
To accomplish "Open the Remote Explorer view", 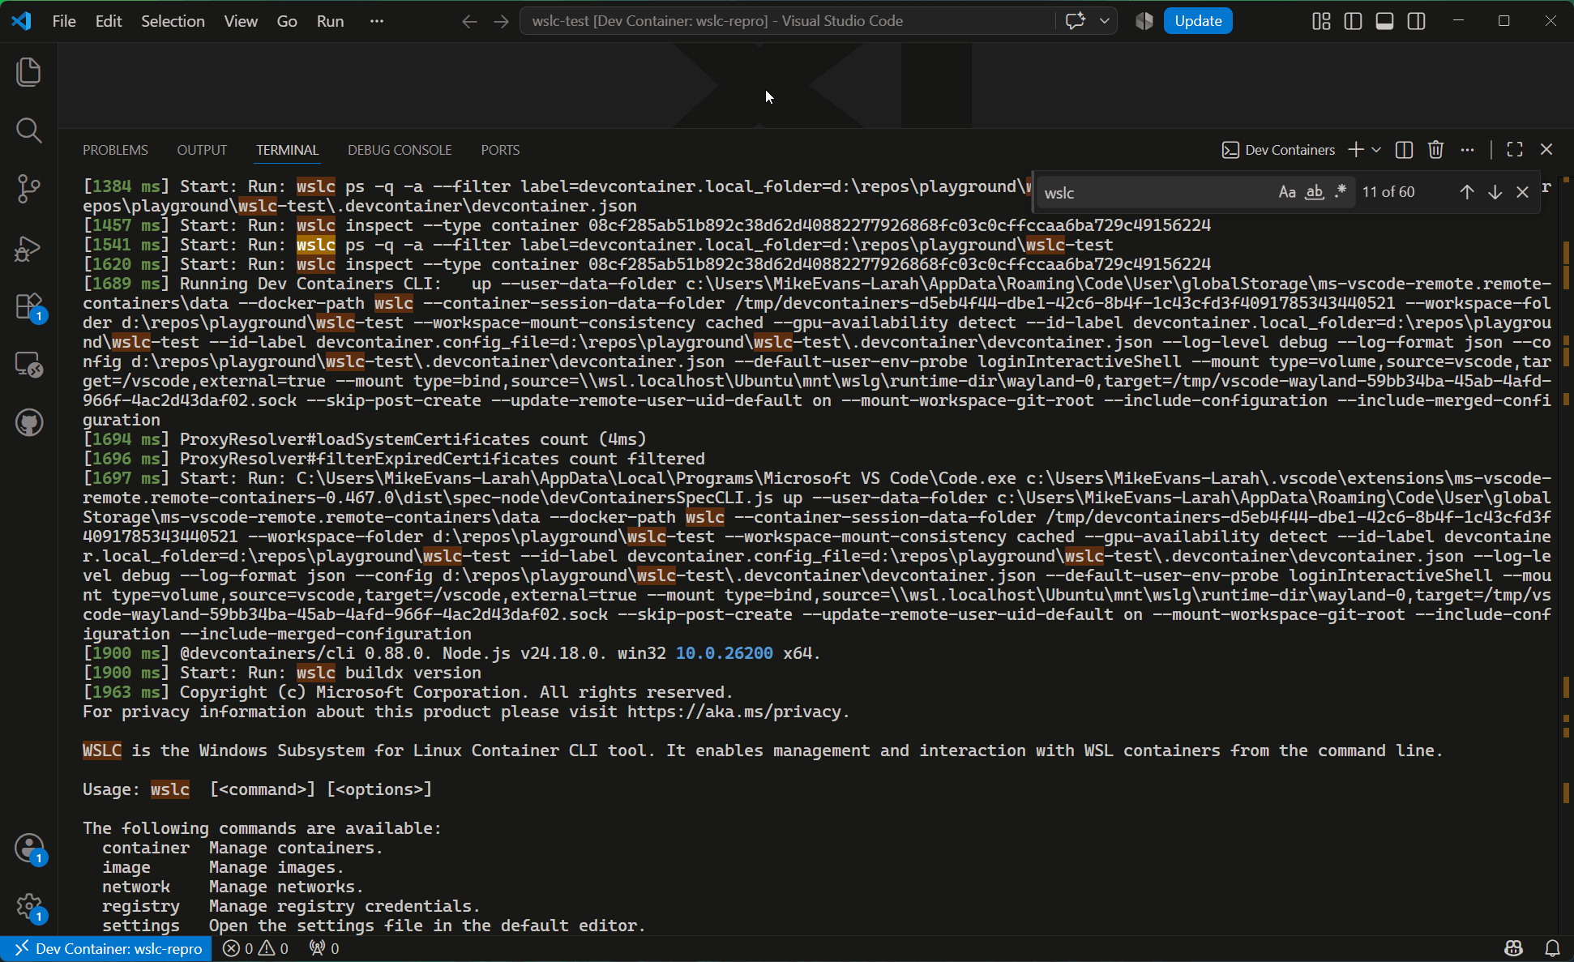I will pos(29,365).
